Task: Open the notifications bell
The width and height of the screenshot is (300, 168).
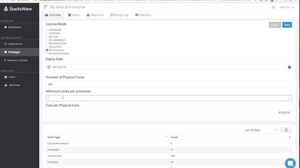Action: coord(273,7)
